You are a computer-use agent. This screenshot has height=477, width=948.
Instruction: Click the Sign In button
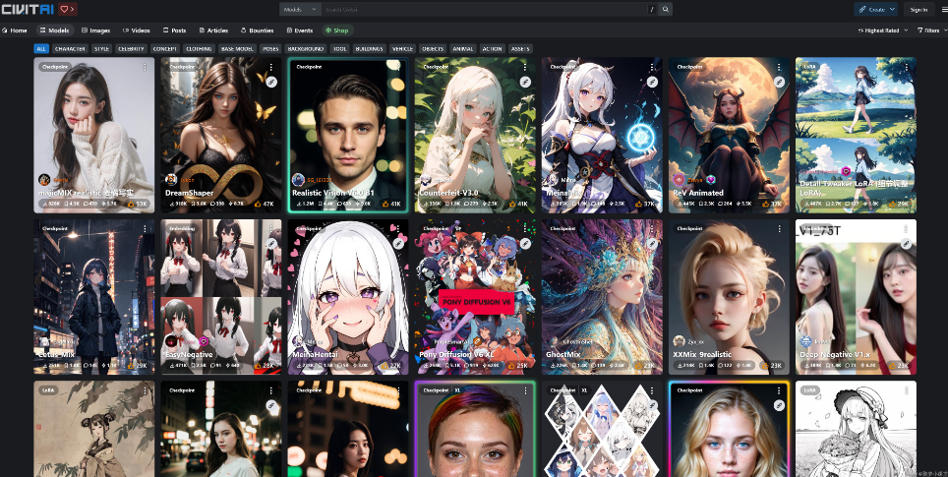[918, 9]
